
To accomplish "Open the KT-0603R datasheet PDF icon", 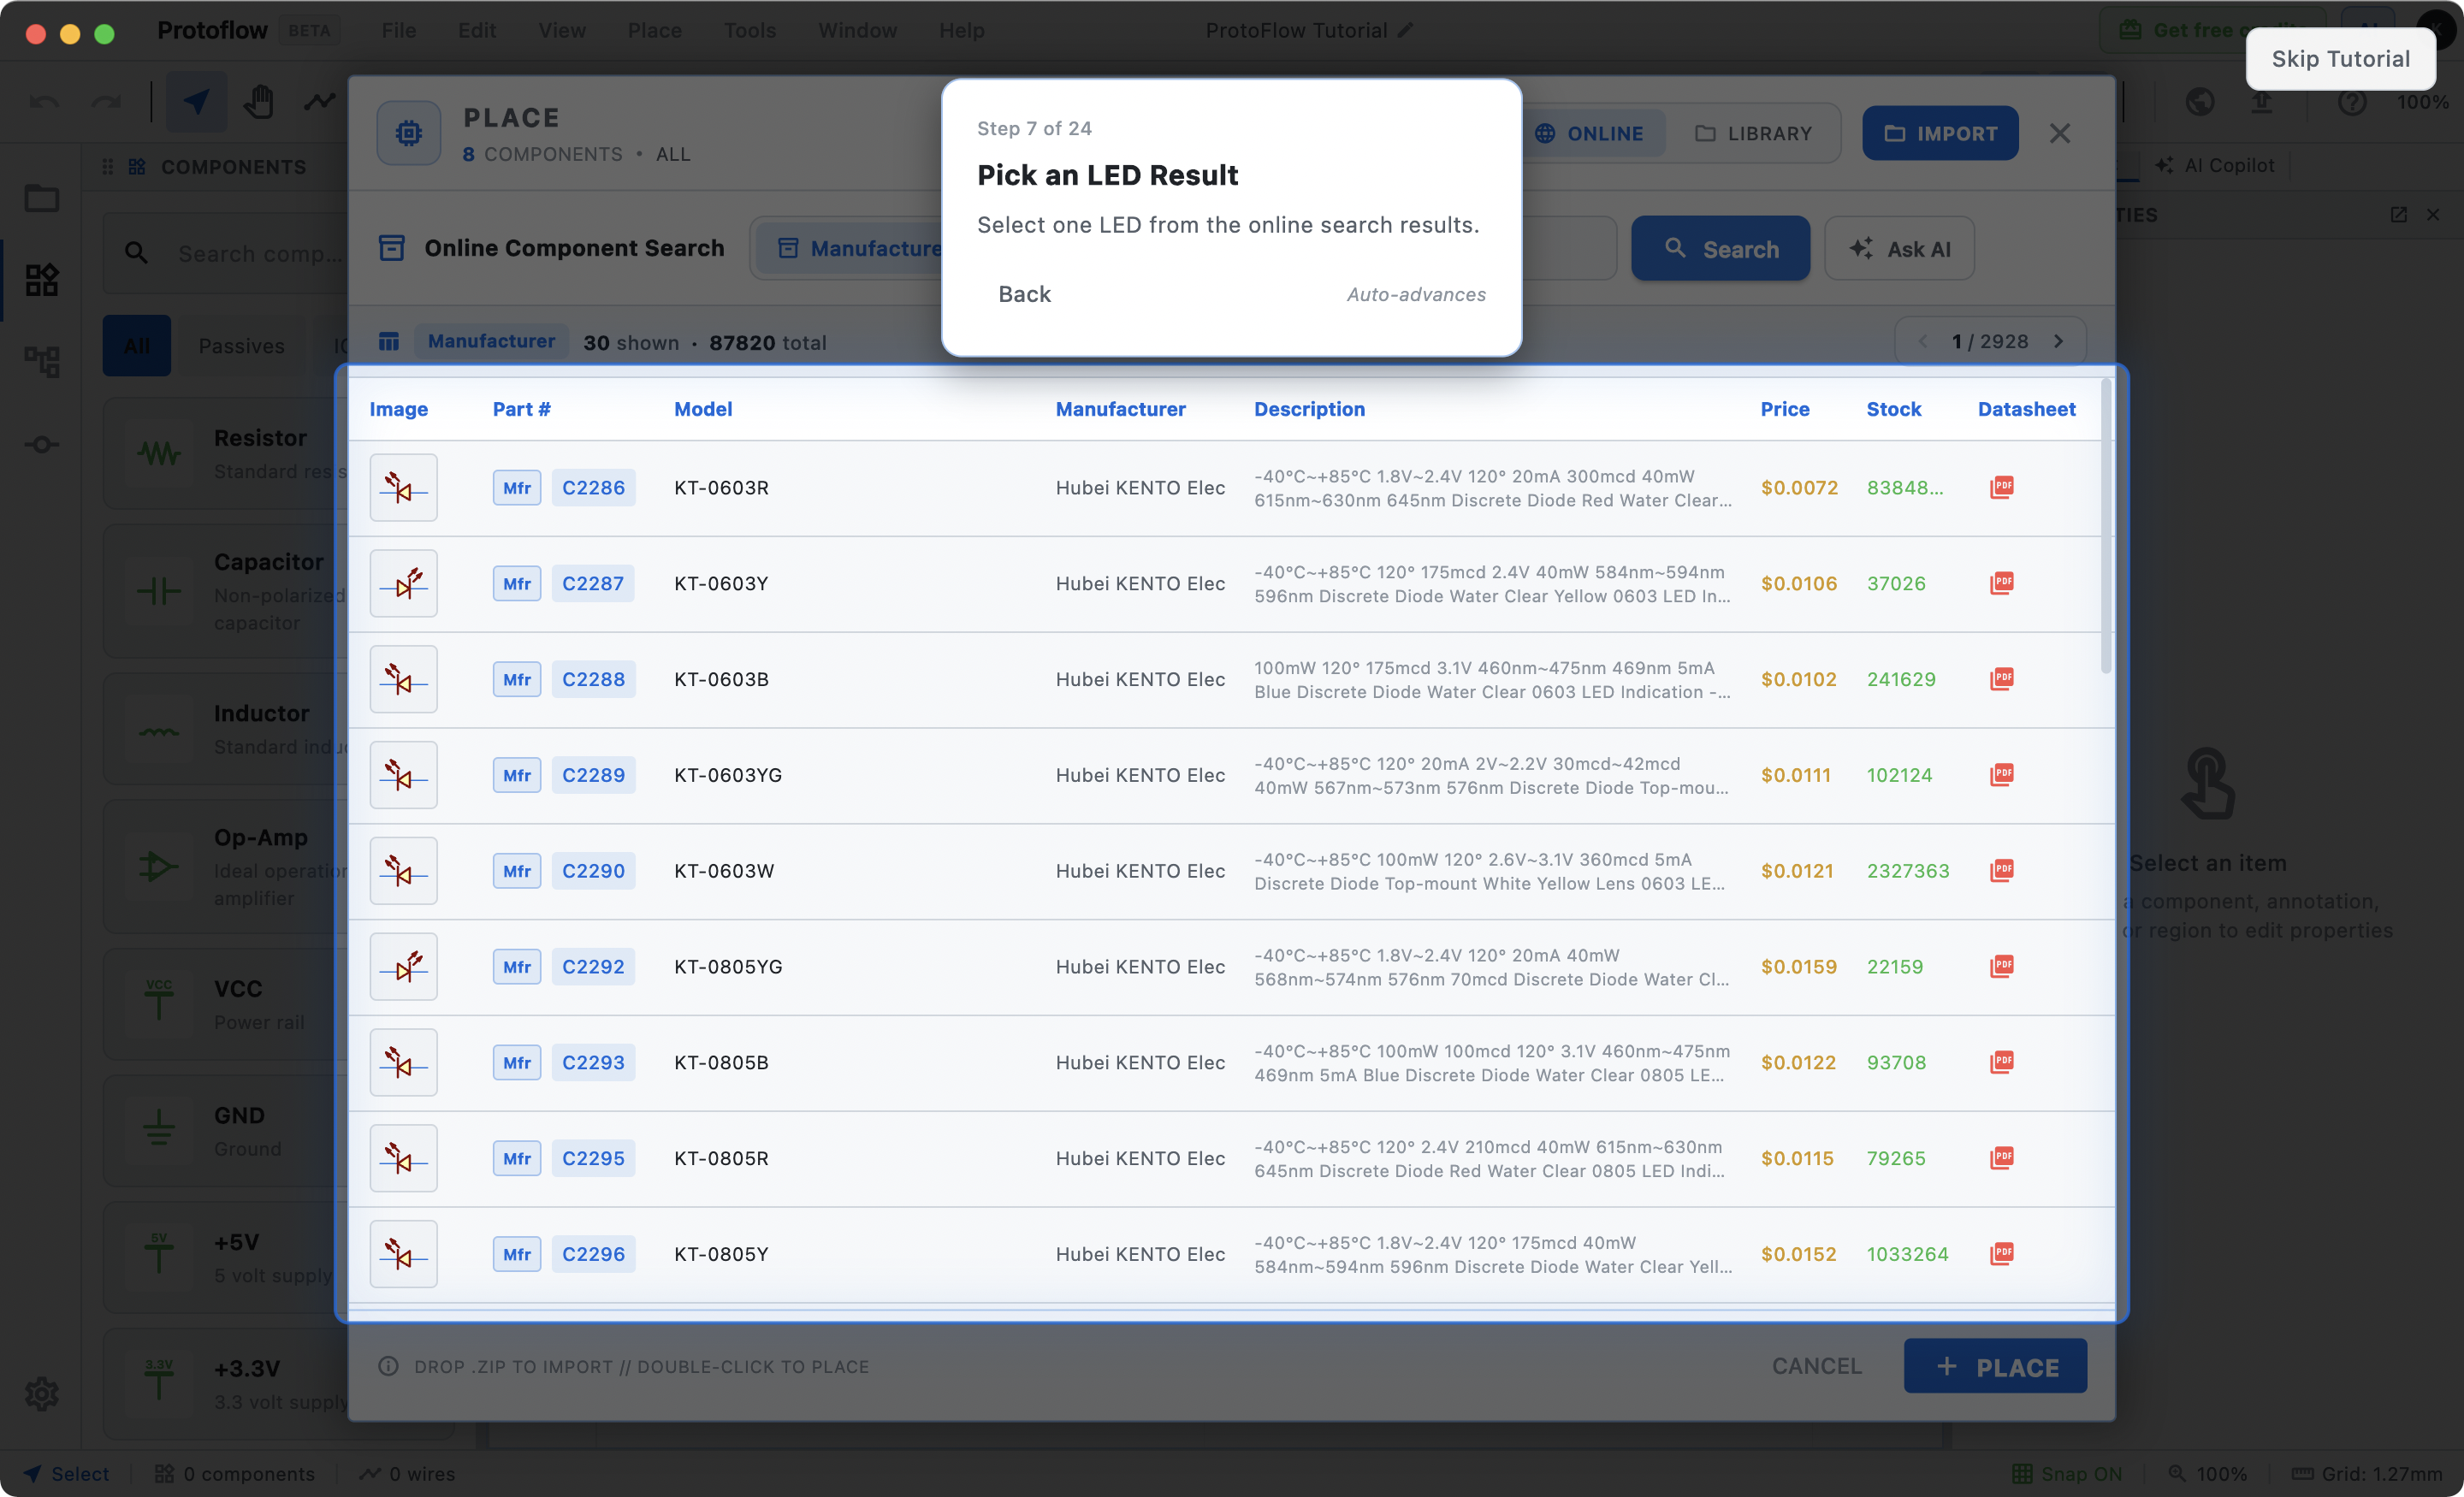I will tap(2001, 487).
